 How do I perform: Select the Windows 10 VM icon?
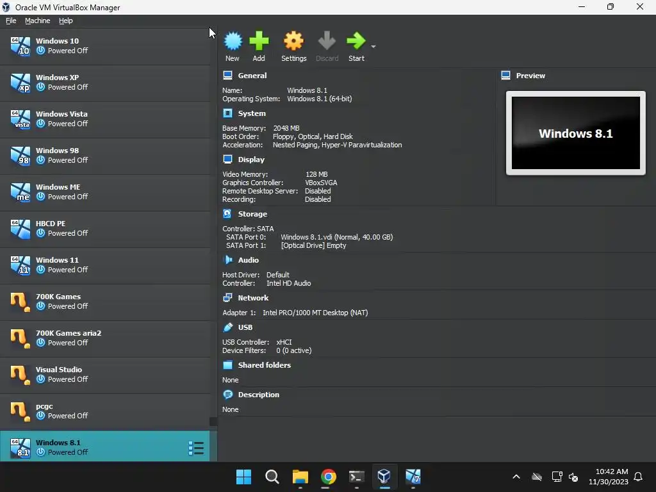pos(20,46)
